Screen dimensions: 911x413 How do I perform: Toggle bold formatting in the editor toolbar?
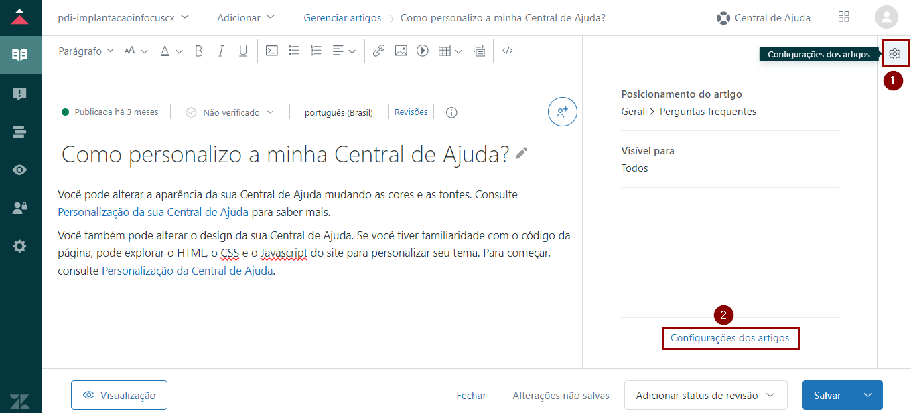click(x=199, y=51)
